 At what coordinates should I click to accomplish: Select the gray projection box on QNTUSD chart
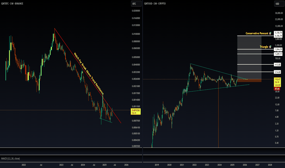point(249,57)
